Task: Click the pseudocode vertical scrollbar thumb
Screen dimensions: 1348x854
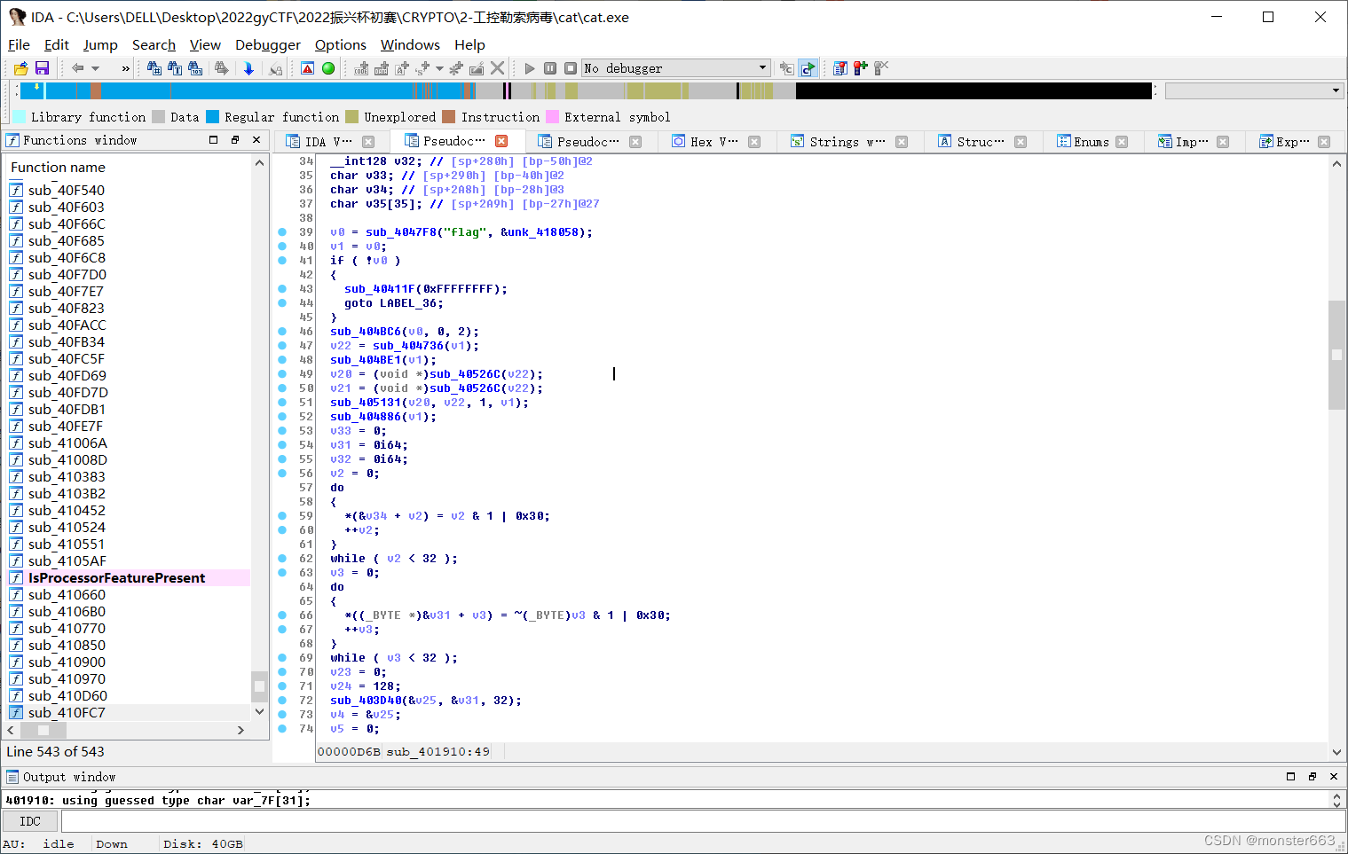Action: 1336,355
